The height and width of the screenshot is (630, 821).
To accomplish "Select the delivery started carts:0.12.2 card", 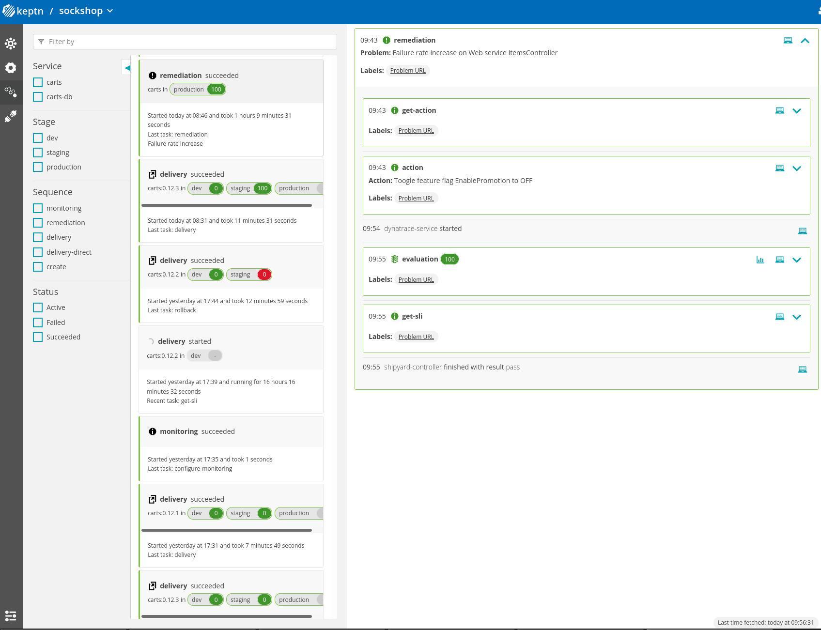I will (x=231, y=369).
